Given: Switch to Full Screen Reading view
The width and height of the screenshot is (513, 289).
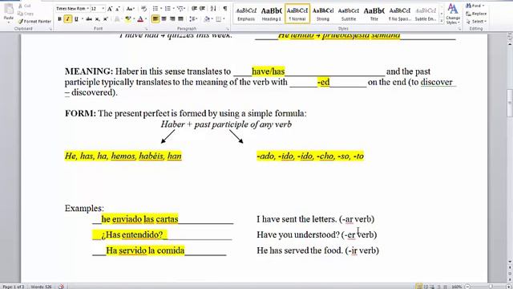Looking at the screenshot, I should [426, 287].
